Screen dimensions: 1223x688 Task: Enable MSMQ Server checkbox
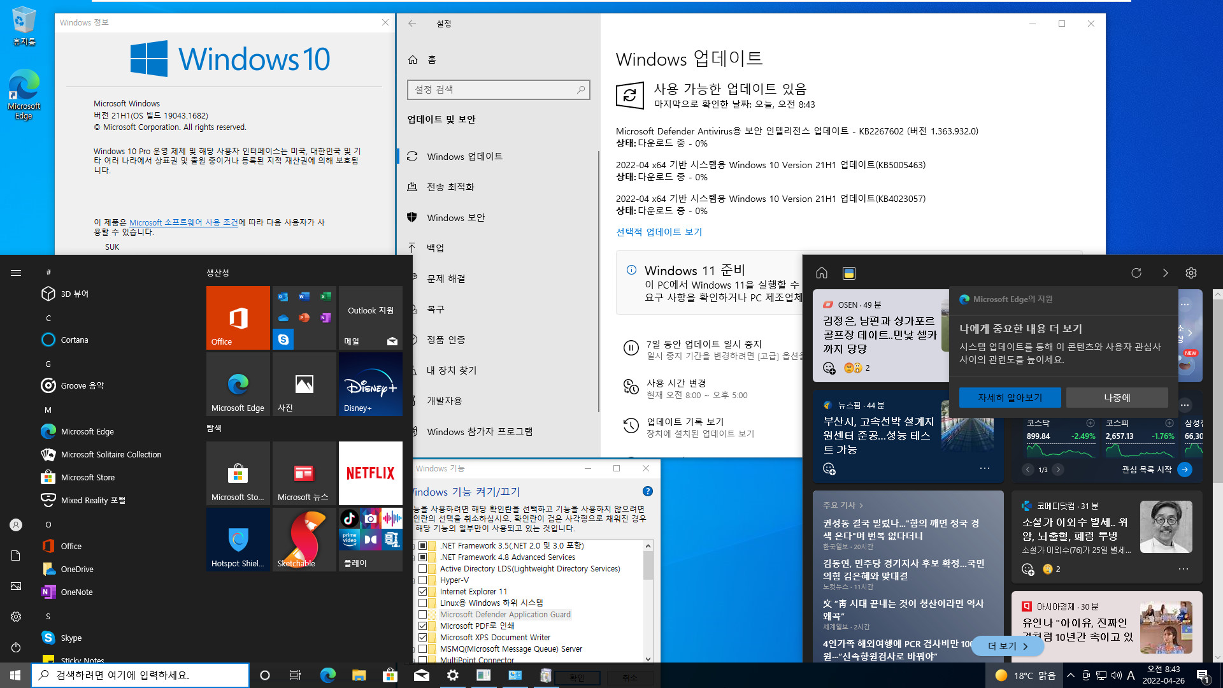pyautogui.click(x=422, y=649)
